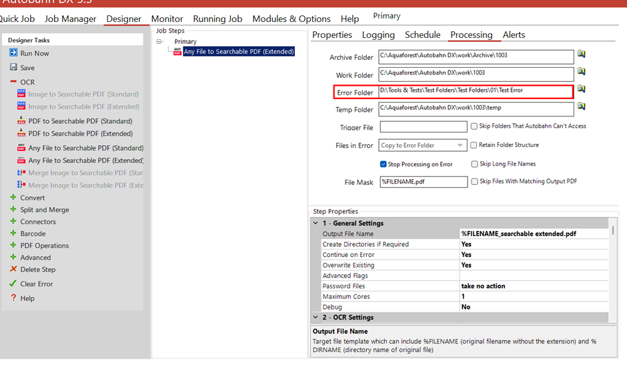Open the Quick Job menu tab
Viewport: 627px width, 366px height.
point(17,19)
